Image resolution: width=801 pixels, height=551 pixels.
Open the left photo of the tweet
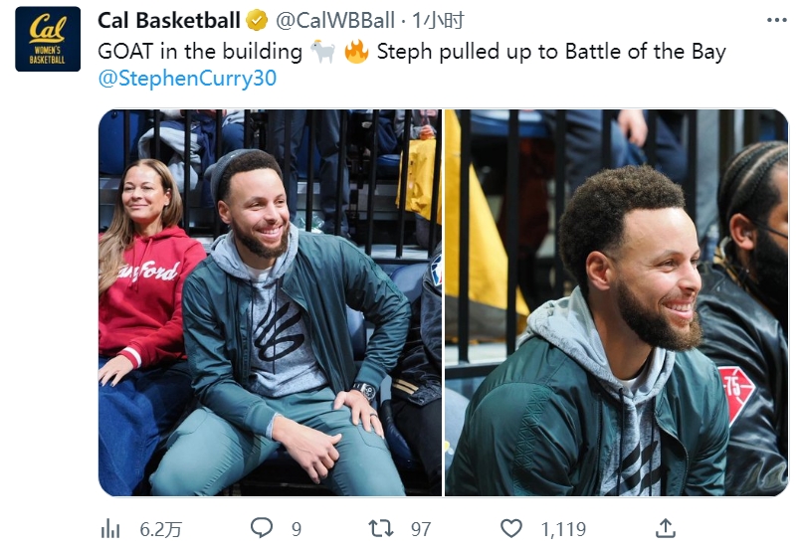(270, 302)
